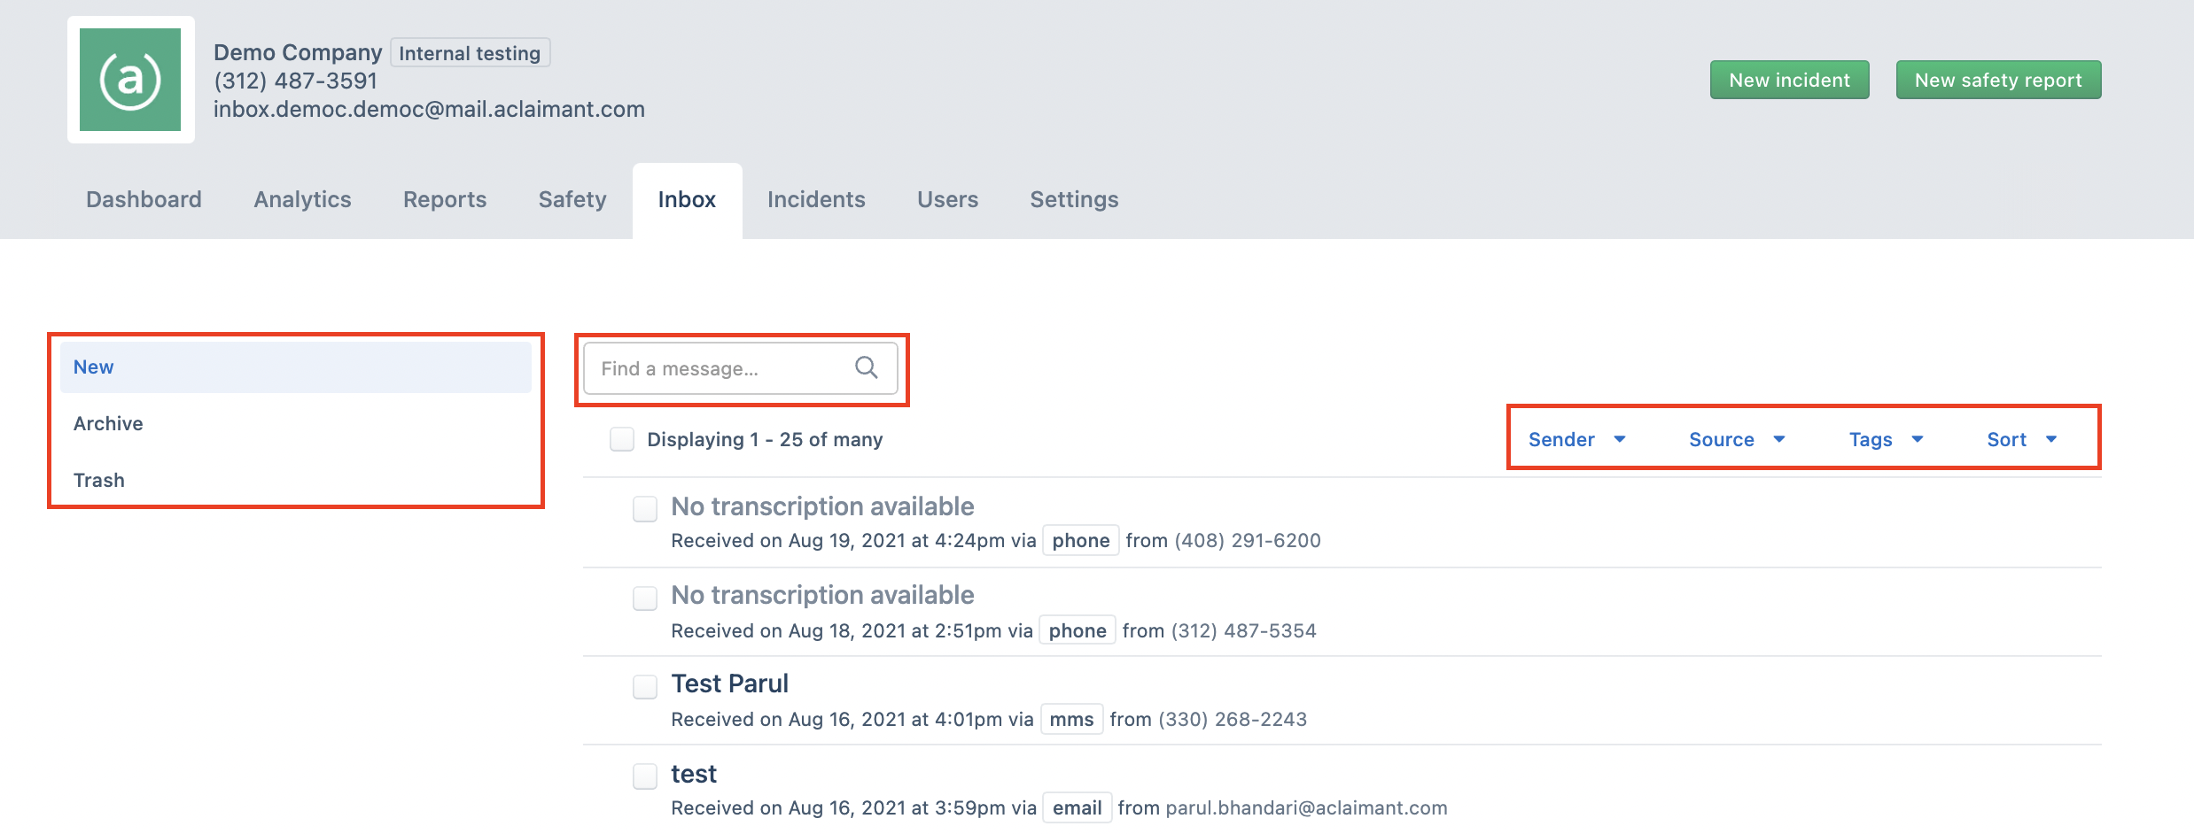This screenshot has height=834, width=2194.
Task: Open the Tags filter dropdown
Action: (x=1886, y=439)
